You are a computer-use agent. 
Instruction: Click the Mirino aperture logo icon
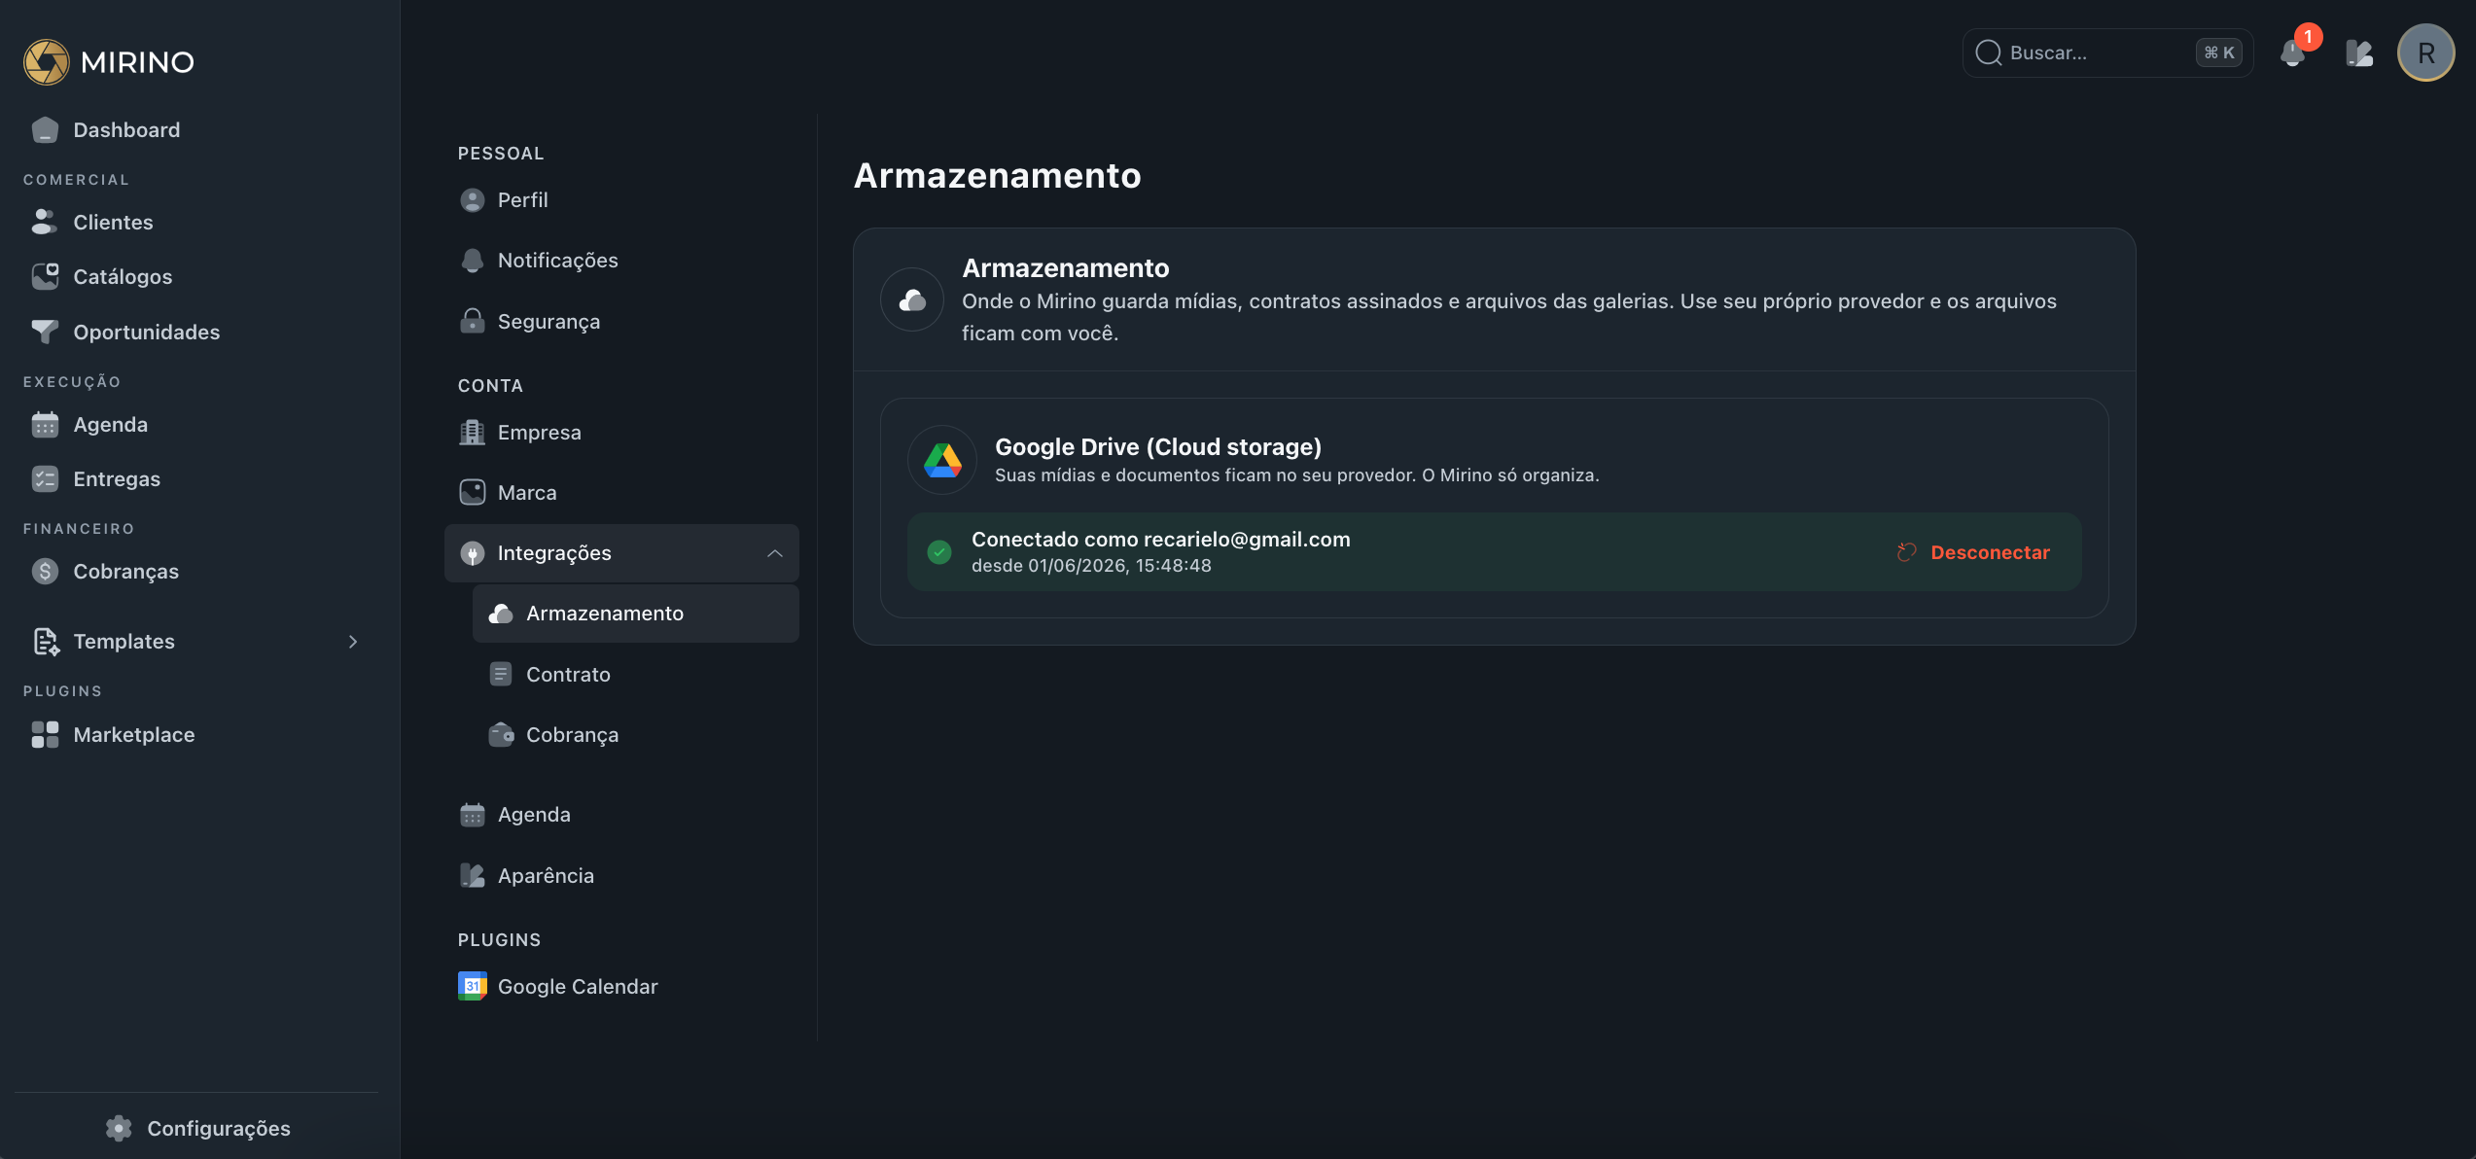pos(46,61)
